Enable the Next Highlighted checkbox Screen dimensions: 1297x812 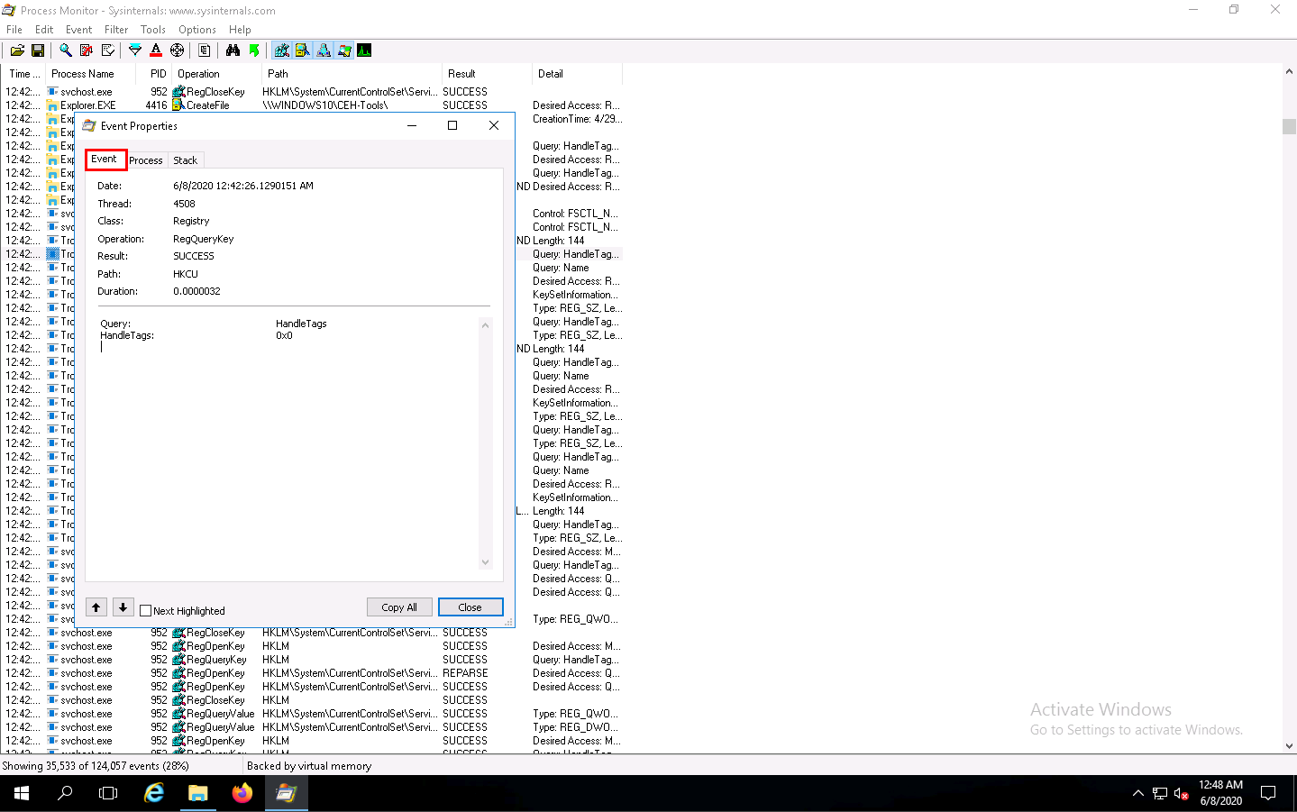[146, 610]
